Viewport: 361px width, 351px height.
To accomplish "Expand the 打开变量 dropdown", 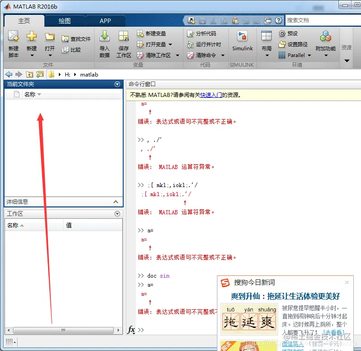I will (170, 44).
